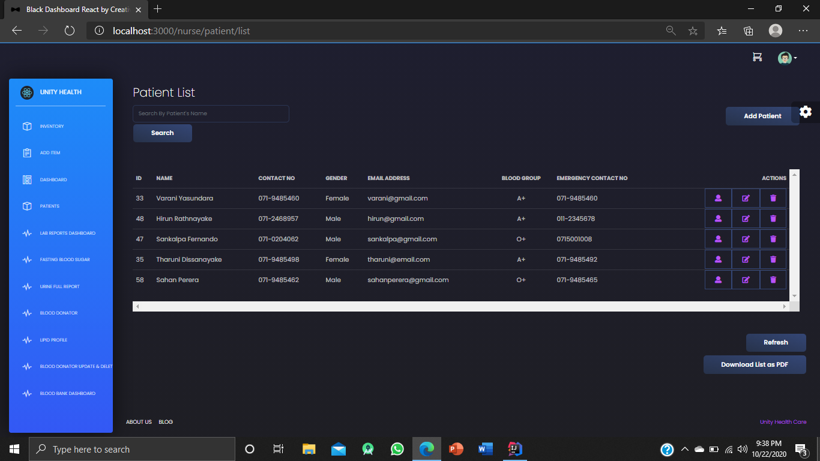Edit Hirun Rathnayake's record
Image resolution: width=820 pixels, height=461 pixels.
pos(746,218)
